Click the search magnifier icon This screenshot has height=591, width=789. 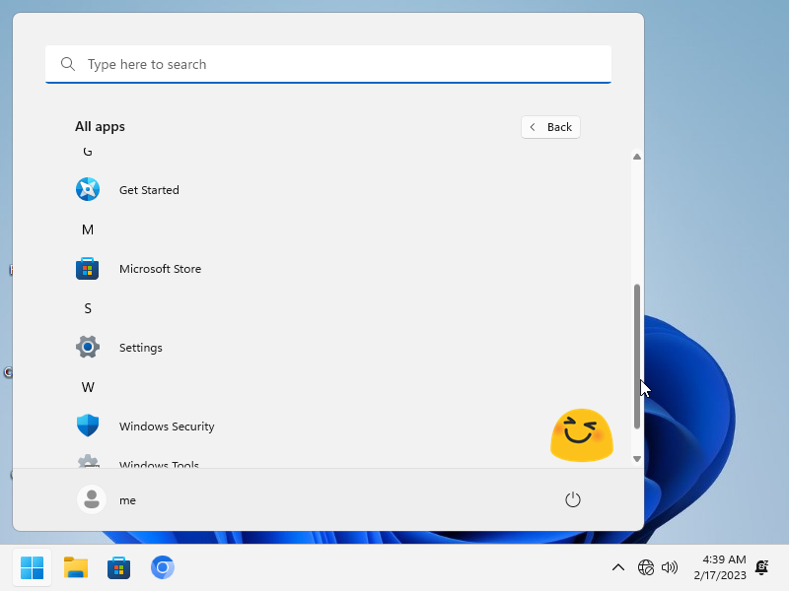click(x=68, y=64)
